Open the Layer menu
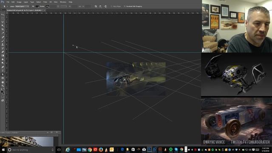Image resolution: width=272 pixels, height=153 pixels. click(x=25, y=2)
